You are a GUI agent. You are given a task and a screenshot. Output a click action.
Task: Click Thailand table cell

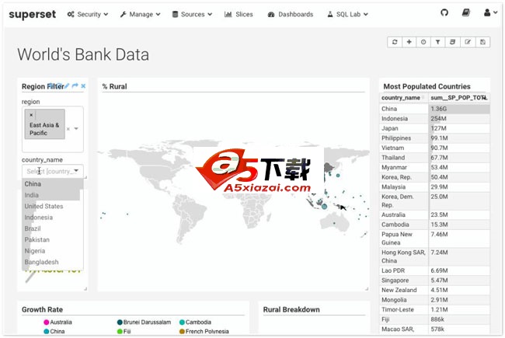(x=404, y=158)
